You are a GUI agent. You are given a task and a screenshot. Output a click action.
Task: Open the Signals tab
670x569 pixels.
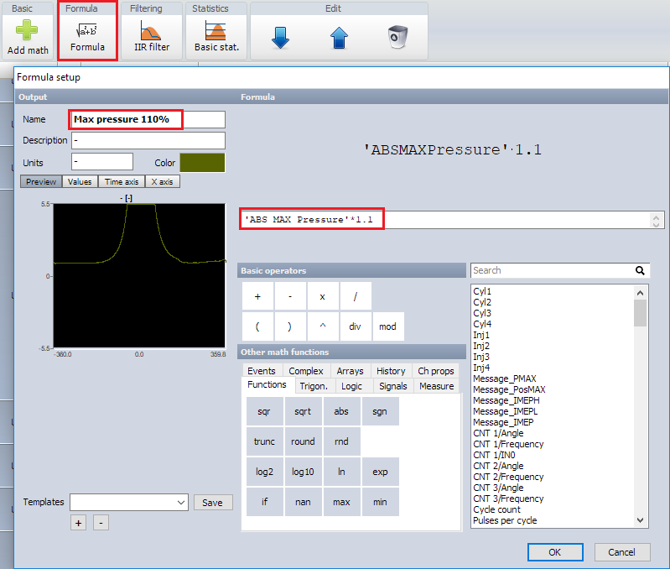(393, 386)
